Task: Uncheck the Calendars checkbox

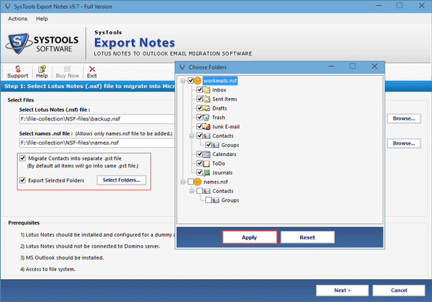Action: click(x=200, y=154)
